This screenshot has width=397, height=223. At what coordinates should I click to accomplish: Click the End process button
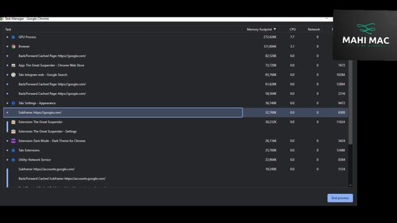tap(340, 198)
